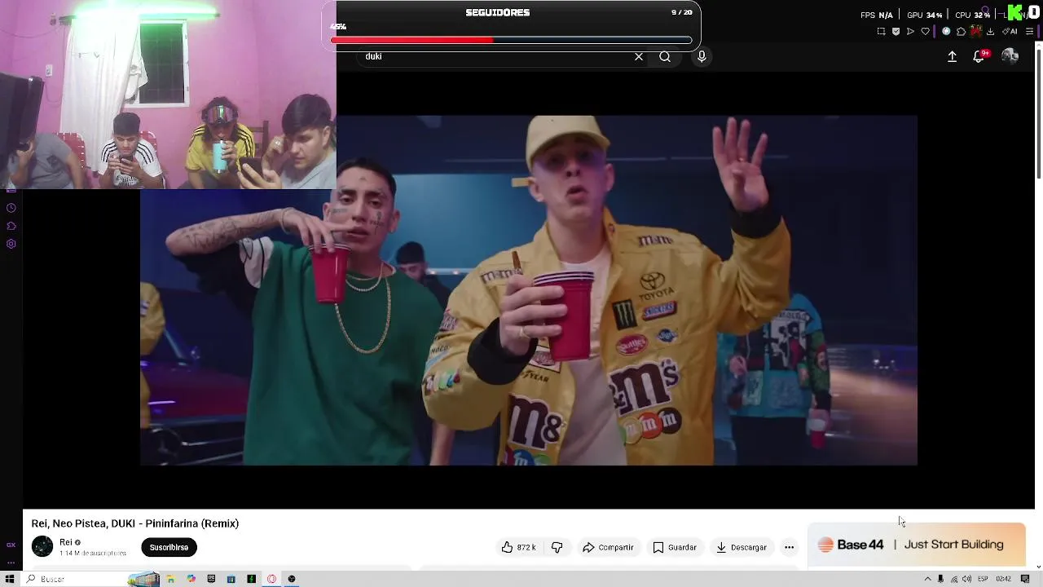1043x587 pixels.
Task: Switch the ESP input language indicator
Action: pyautogui.click(x=983, y=579)
